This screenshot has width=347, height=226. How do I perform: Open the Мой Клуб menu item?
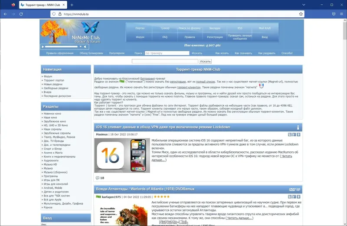pyautogui.click(x=265, y=28)
